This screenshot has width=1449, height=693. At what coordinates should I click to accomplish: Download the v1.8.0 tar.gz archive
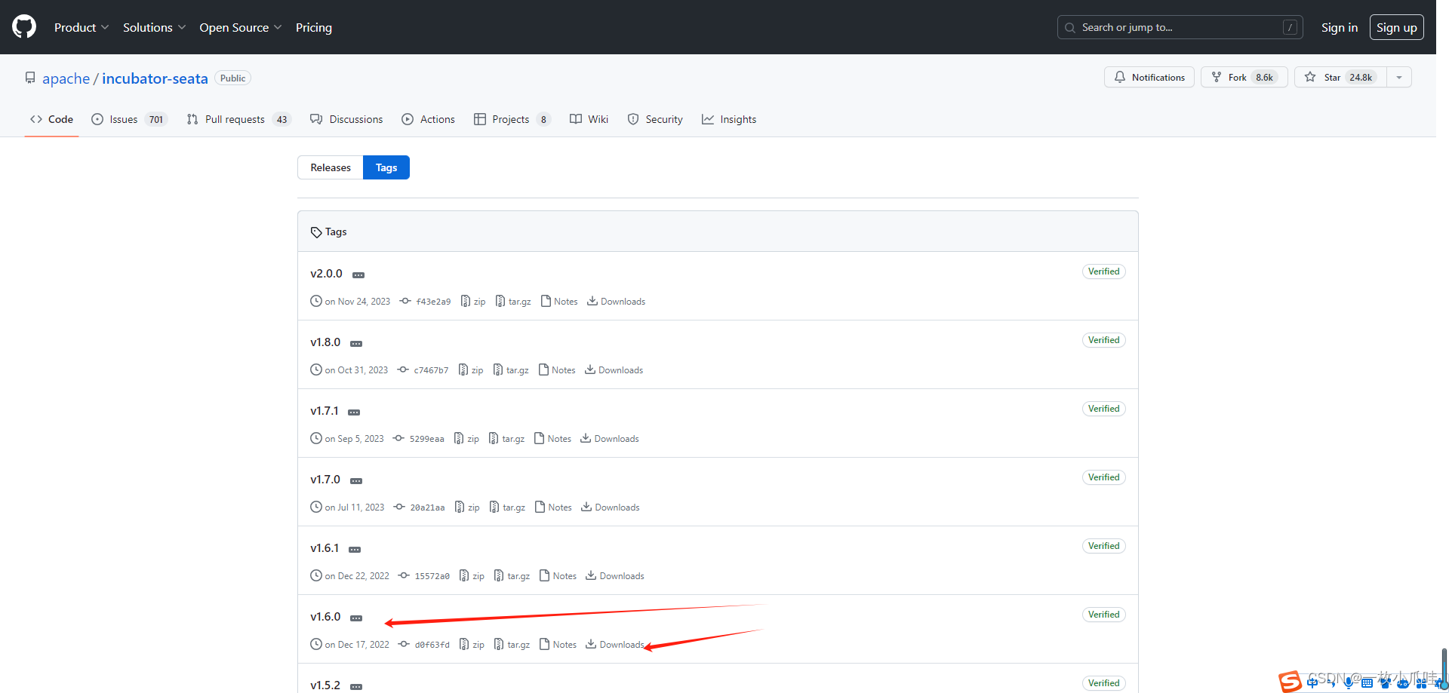pos(511,370)
